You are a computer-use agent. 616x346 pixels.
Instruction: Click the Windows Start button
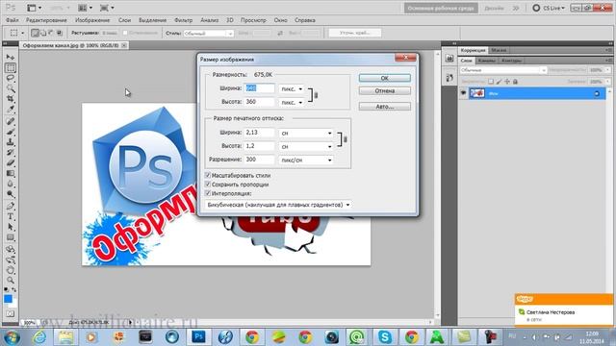(x=11, y=337)
